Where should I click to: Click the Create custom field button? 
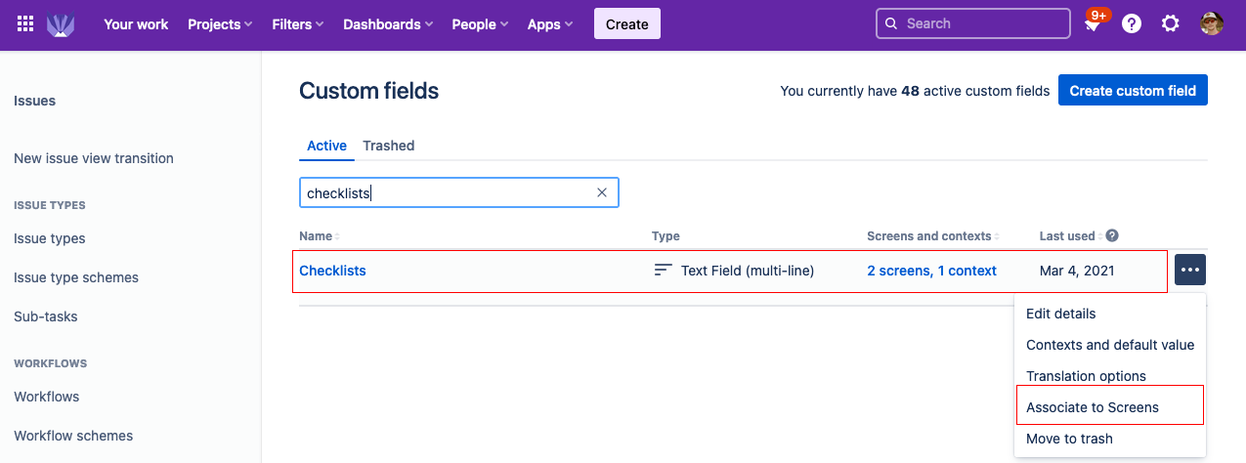pyautogui.click(x=1133, y=91)
